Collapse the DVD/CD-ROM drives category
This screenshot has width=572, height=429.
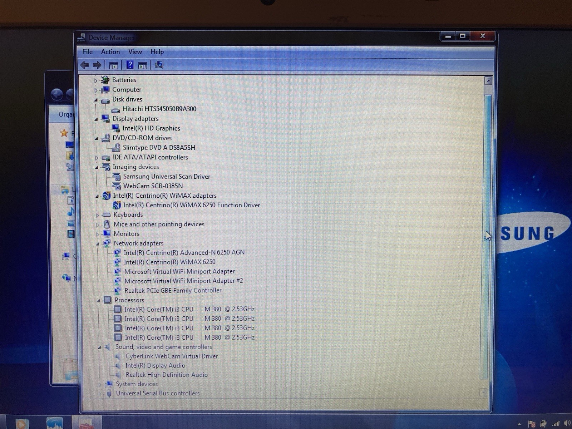click(x=96, y=138)
